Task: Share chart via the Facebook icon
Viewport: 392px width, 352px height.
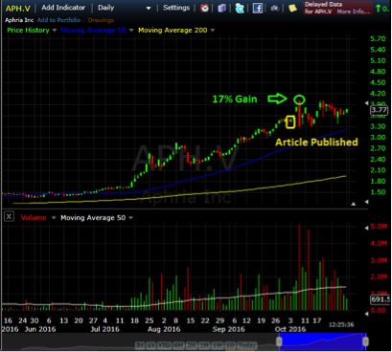Action: (x=258, y=8)
